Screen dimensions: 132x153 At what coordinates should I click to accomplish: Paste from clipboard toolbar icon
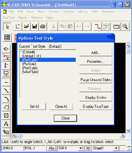(x=70, y=27)
